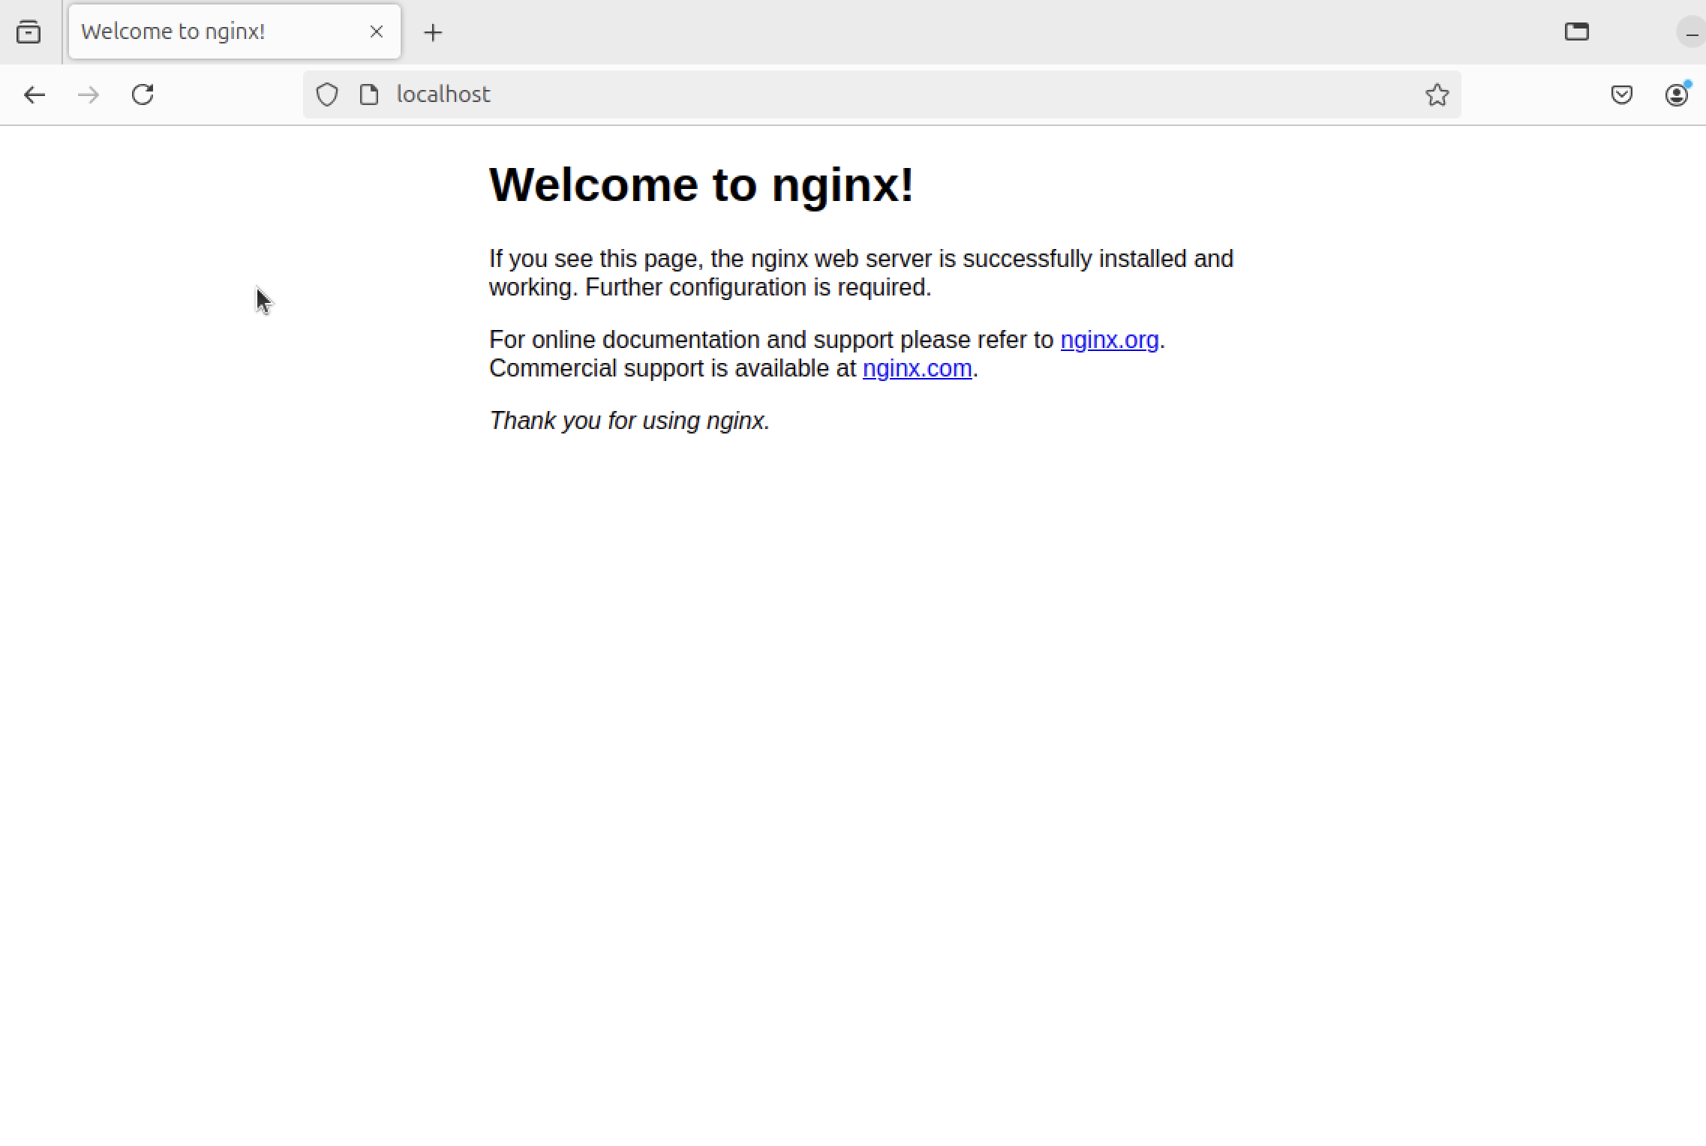Follow the nginx.com link
The width and height of the screenshot is (1706, 1146).
918,368
